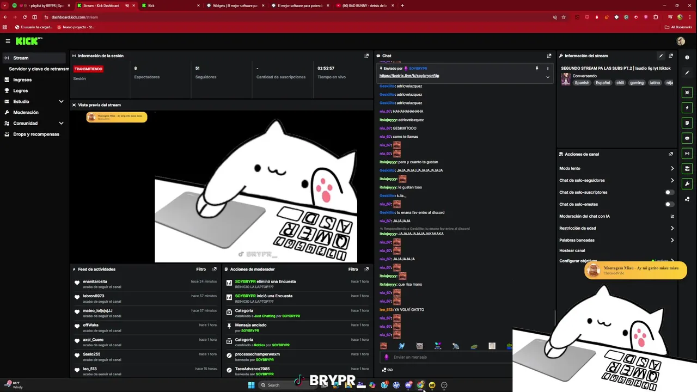The image size is (697, 392).
Task: Pop out the Feed de actividades panel
Action: [215, 269]
